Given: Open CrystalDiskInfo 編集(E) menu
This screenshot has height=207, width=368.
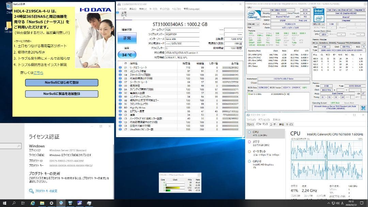Looking at the screenshot, I should [x=133, y=9].
